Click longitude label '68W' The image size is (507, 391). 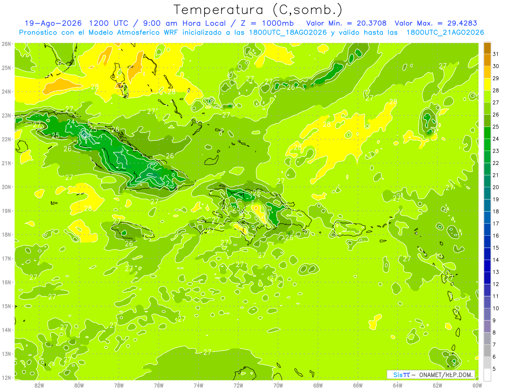pos(318,385)
